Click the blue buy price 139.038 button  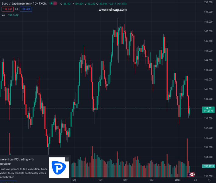click(26, 9)
